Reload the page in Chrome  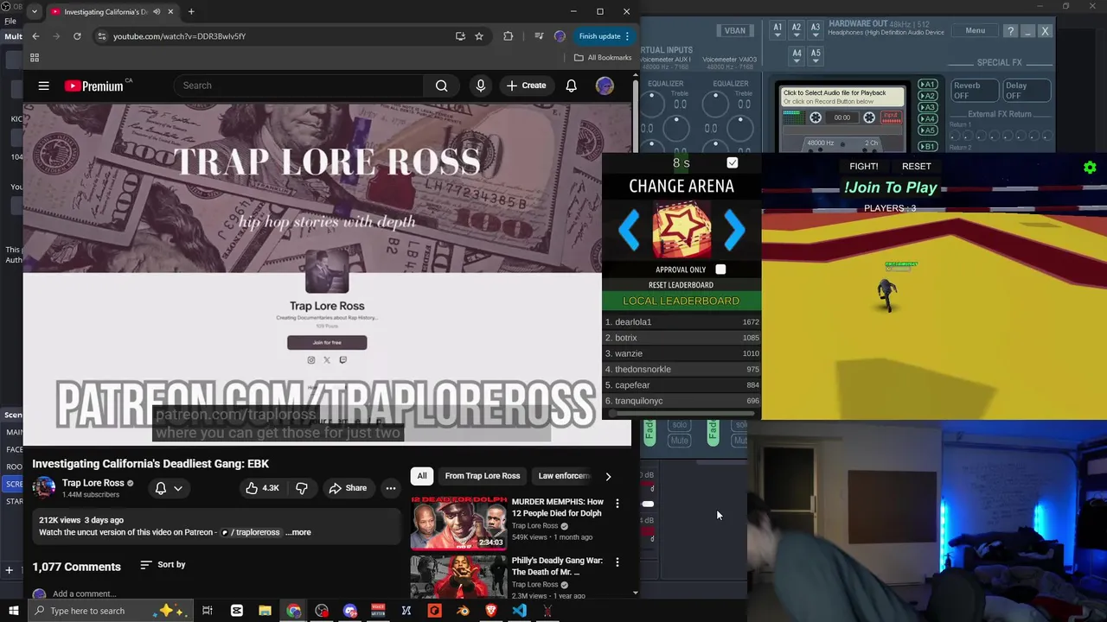77,36
